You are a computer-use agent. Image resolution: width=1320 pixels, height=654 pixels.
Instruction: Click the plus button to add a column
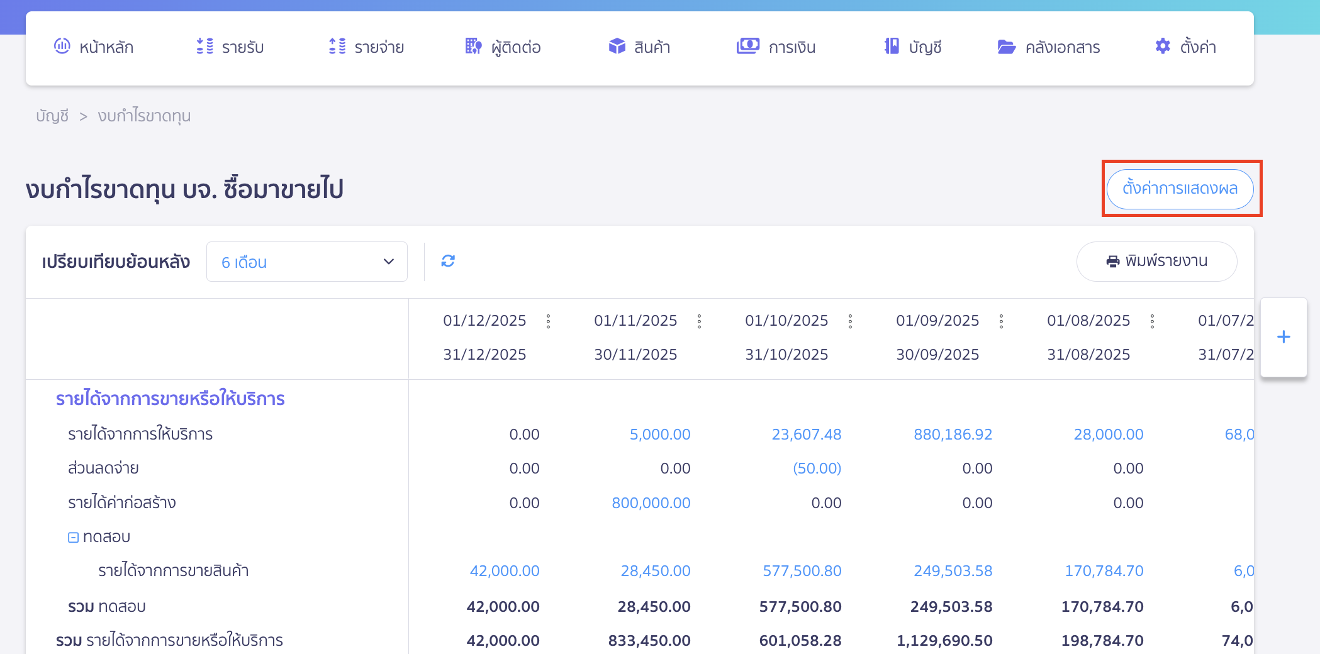click(1284, 336)
